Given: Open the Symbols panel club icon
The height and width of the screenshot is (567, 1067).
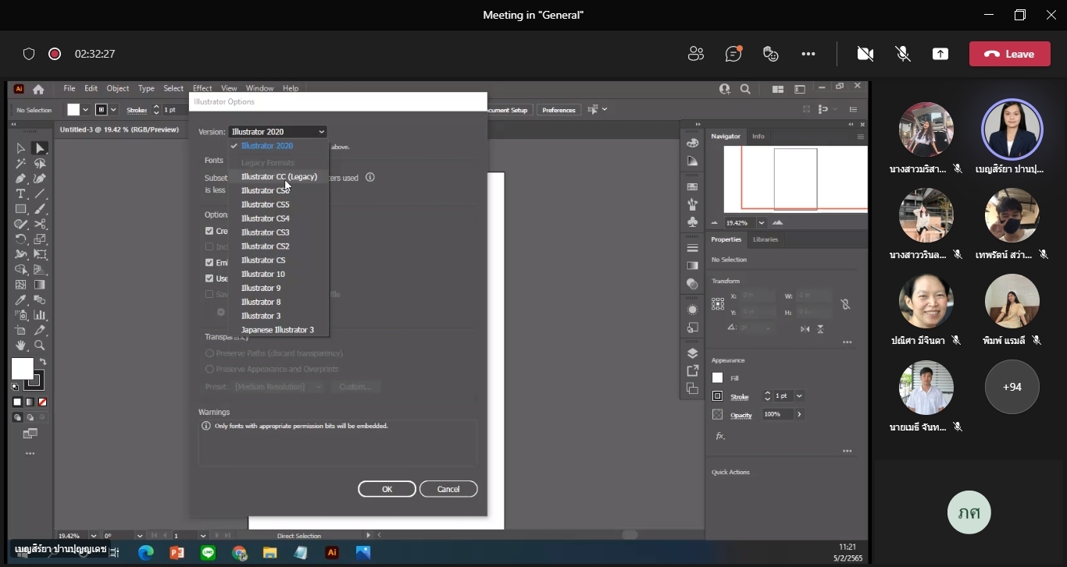Looking at the screenshot, I should (692, 221).
